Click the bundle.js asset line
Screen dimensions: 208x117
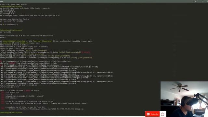tap(20, 43)
